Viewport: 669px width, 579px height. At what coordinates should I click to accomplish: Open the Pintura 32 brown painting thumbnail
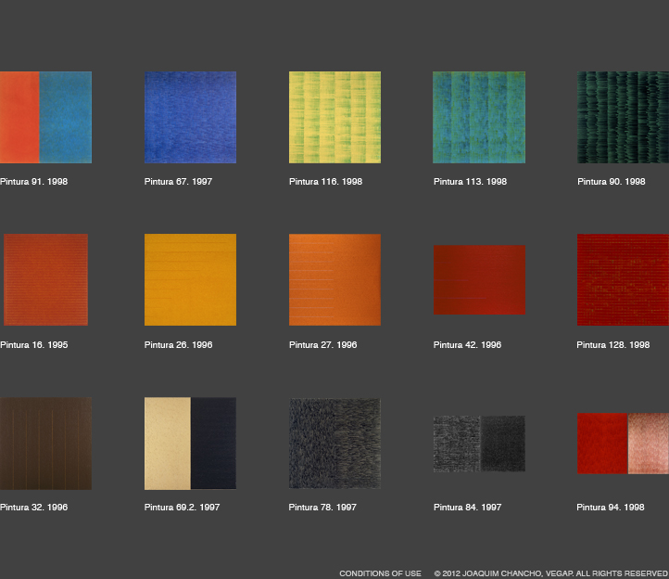(45, 444)
